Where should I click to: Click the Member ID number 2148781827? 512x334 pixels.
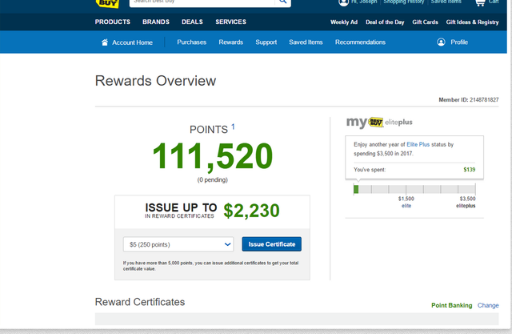tap(484, 99)
